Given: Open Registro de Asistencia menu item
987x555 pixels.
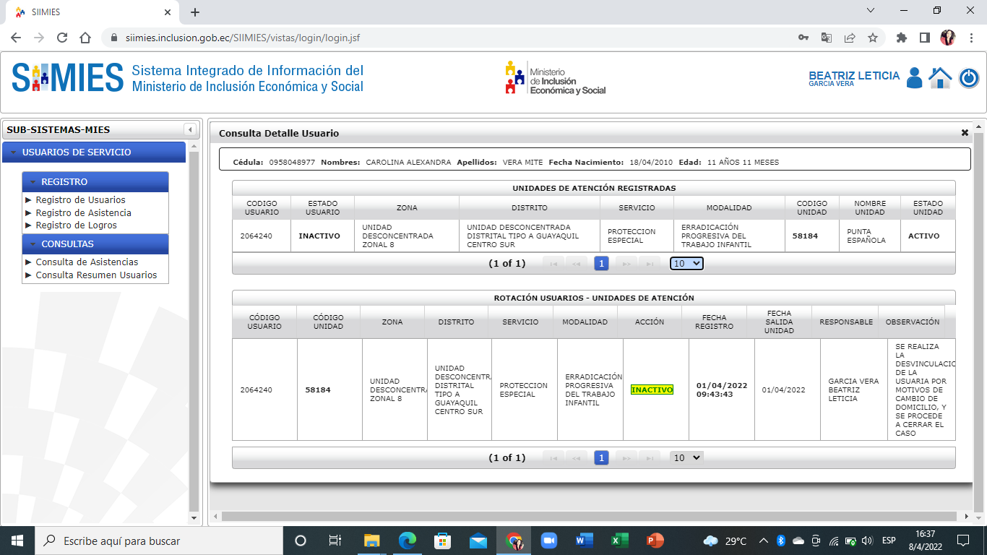Looking at the screenshot, I should coord(83,212).
